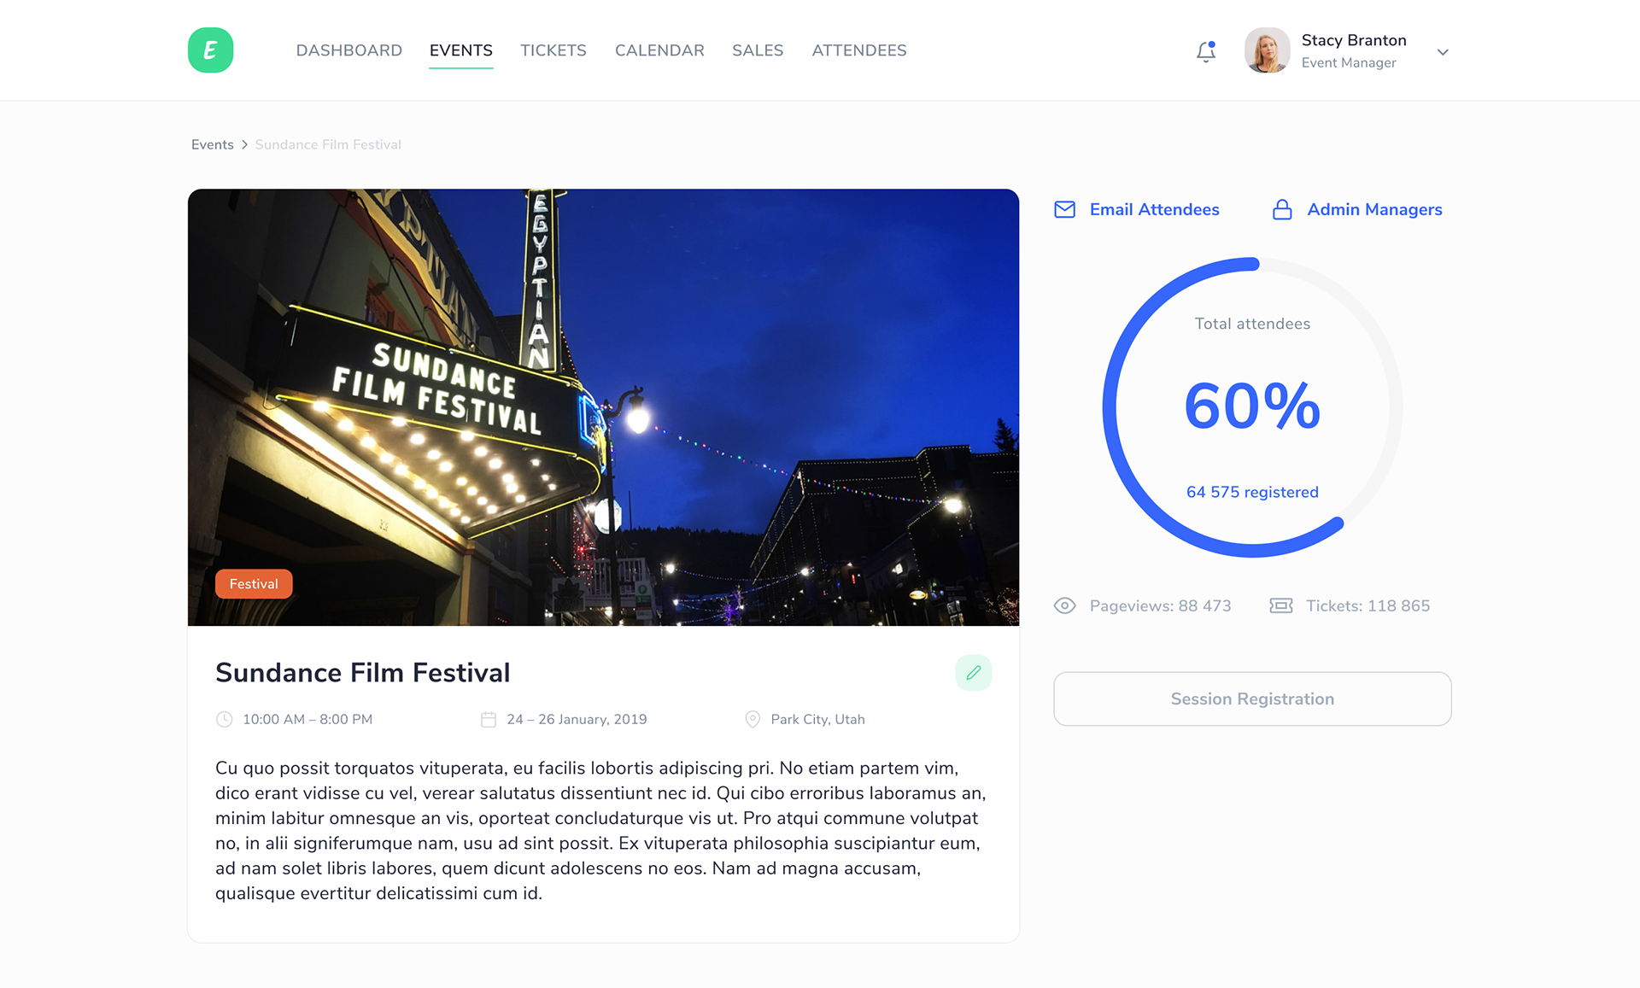Click the 'Pageviews: 88 473' text
Image resolution: width=1640 pixels, height=988 pixels.
click(1160, 605)
